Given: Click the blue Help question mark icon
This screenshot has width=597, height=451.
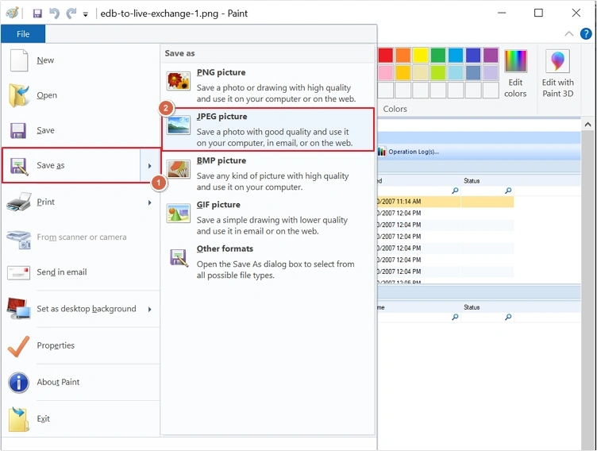Looking at the screenshot, I should (586, 34).
